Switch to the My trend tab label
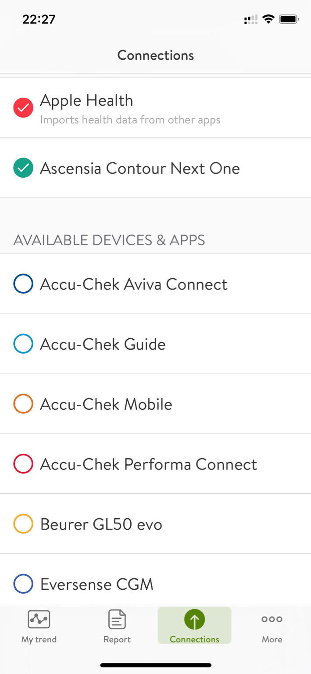 [x=39, y=639]
